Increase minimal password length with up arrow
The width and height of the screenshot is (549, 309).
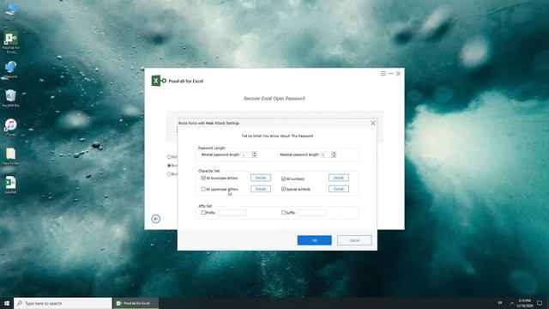[255, 153]
